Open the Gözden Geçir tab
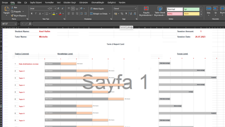 [70, 3]
